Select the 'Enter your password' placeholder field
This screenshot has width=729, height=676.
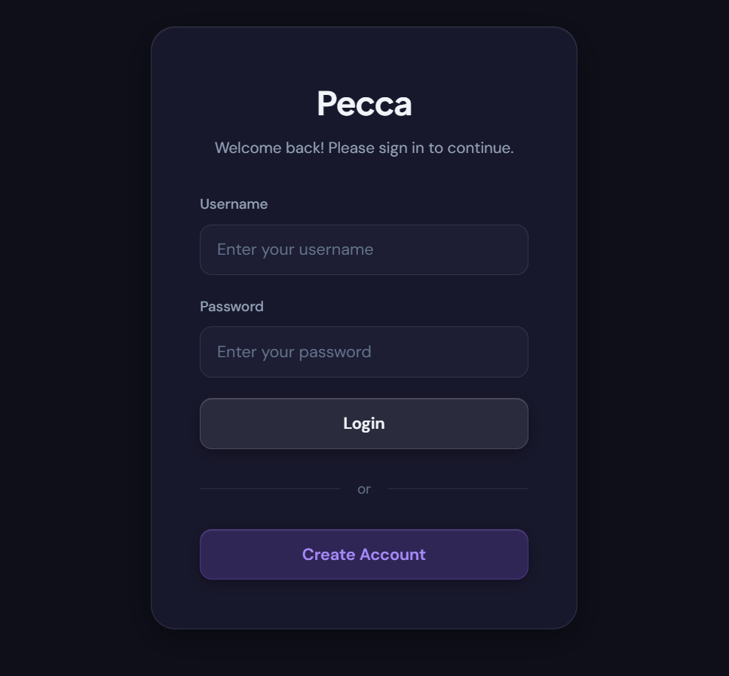(x=364, y=352)
